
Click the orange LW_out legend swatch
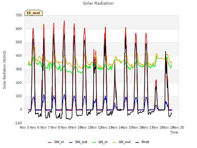(x=114, y=142)
